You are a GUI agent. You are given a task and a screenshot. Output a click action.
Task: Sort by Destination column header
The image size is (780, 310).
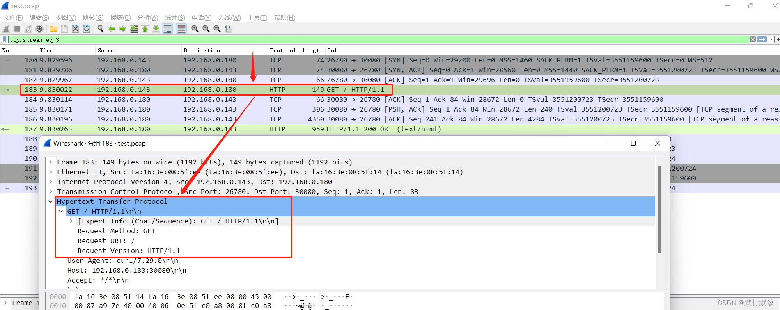[x=224, y=50]
